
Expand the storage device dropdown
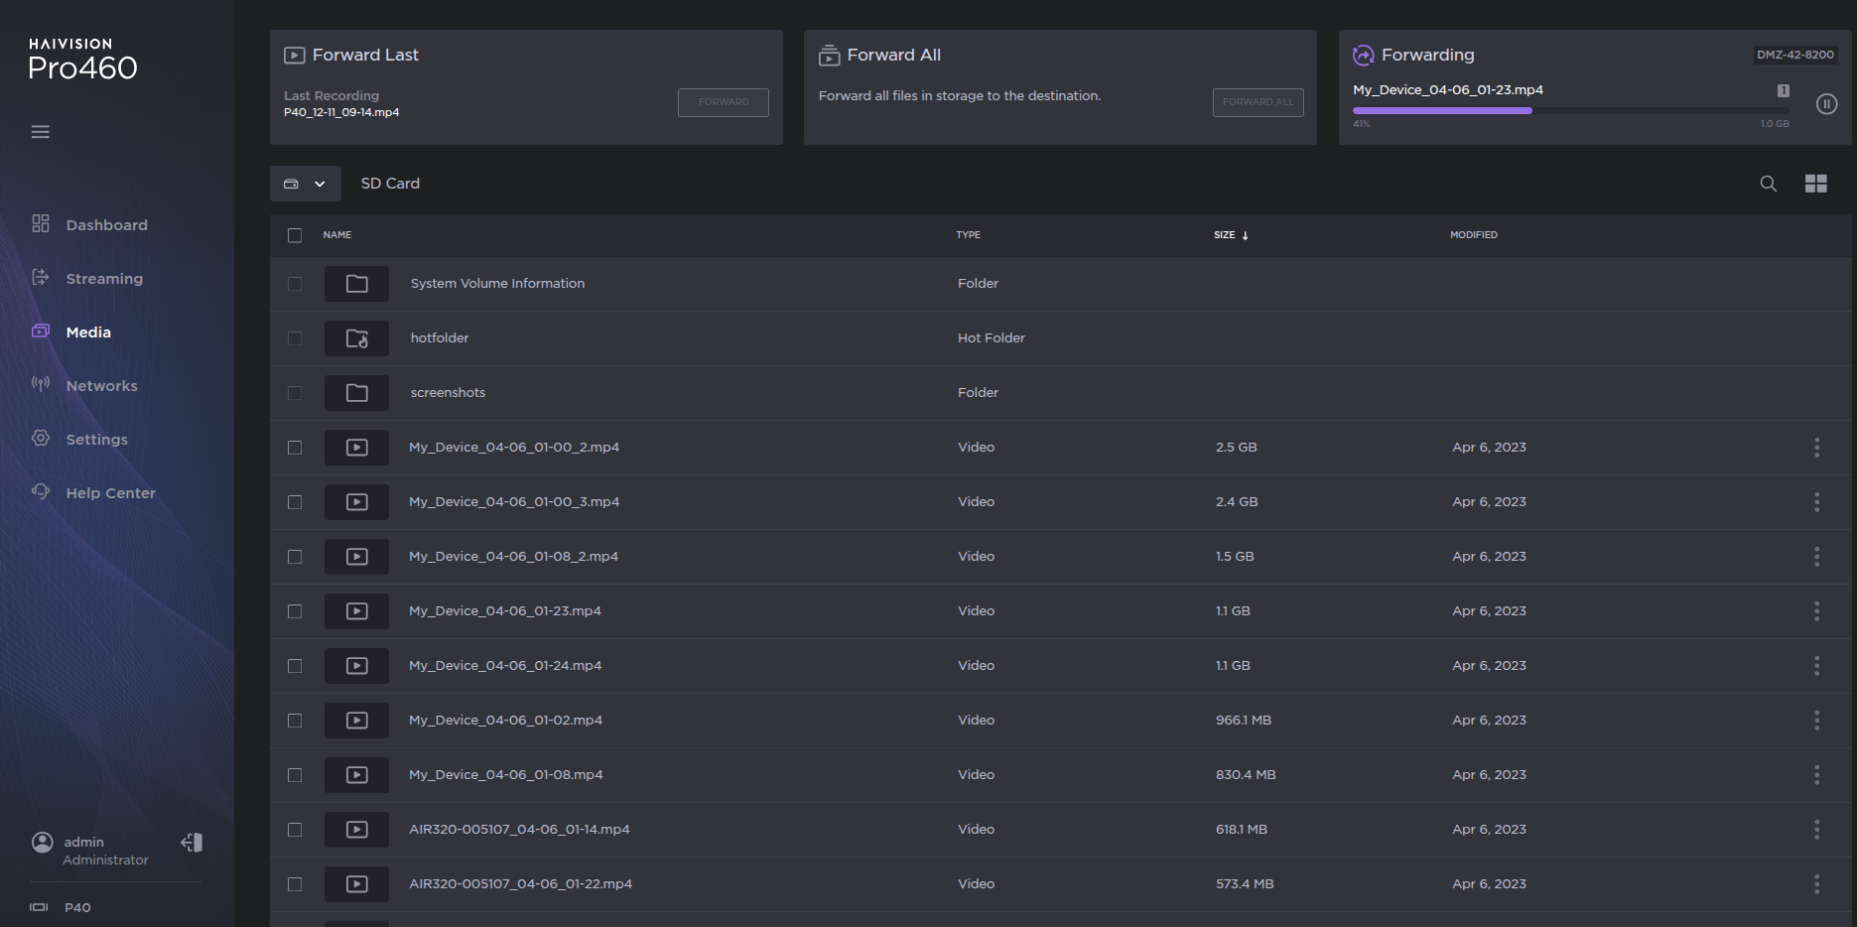coord(305,184)
